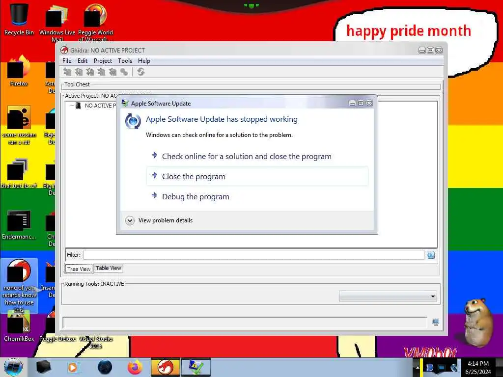Image resolution: width=503 pixels, height=377 pixels.
Task: Select the Firefox desktop shortcut
Action: tap(19, 71)
